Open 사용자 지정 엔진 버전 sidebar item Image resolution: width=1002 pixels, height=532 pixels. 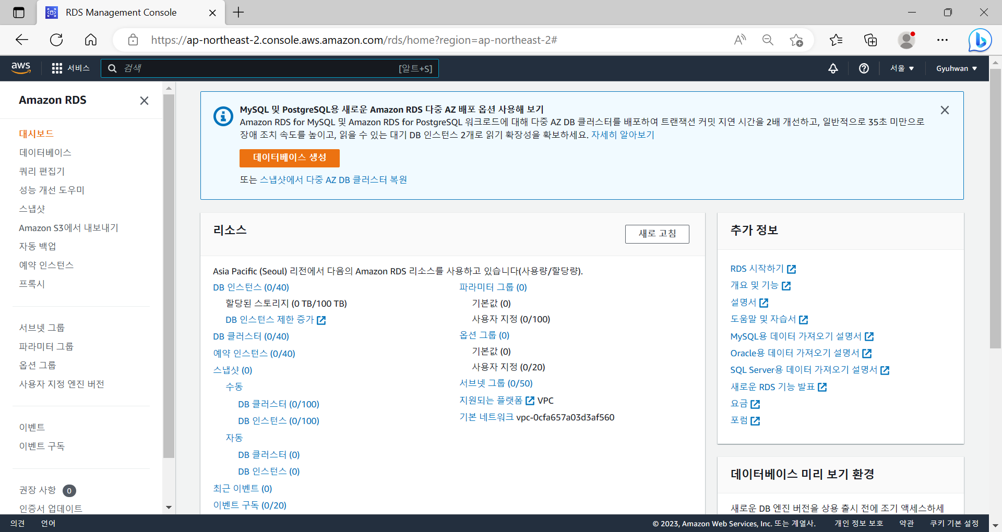(x=62, y=384)
